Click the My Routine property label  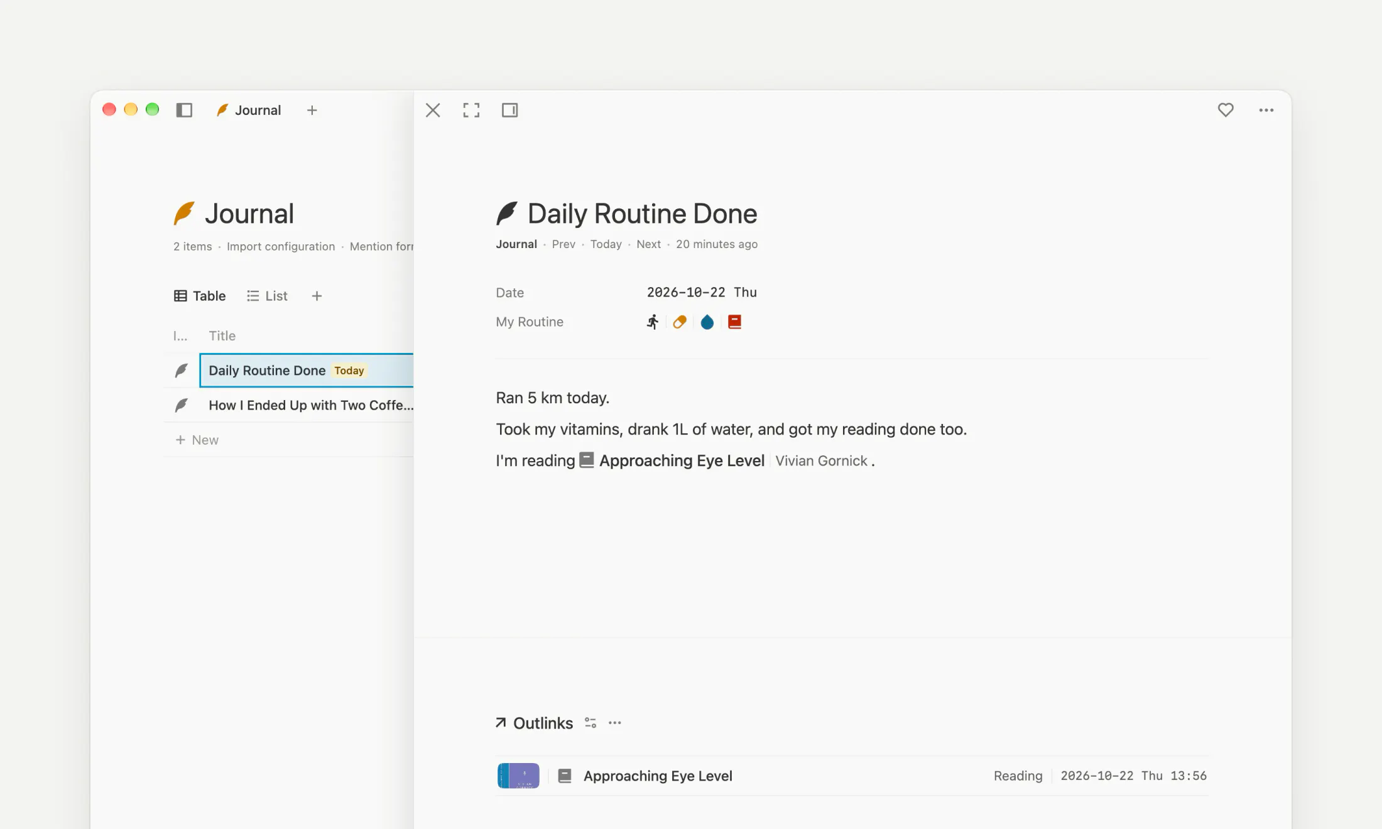click(530, 322)
